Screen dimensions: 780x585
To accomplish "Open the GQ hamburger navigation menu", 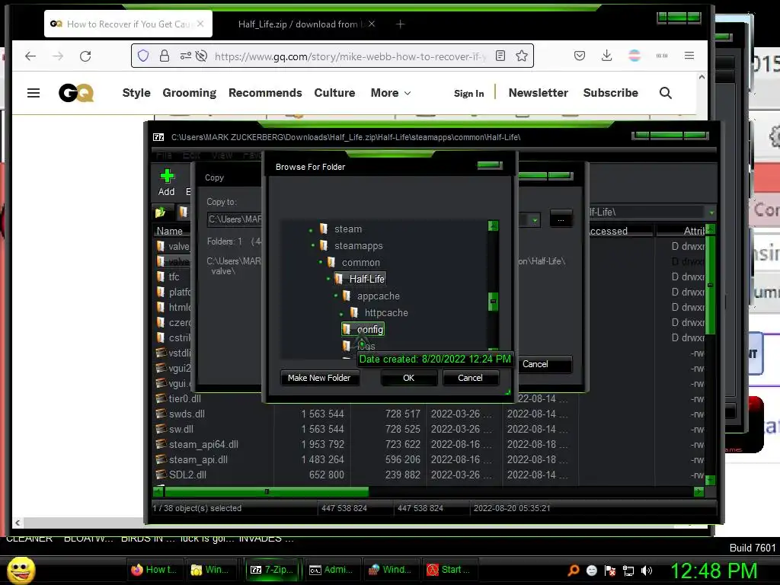I will [34, 92].
